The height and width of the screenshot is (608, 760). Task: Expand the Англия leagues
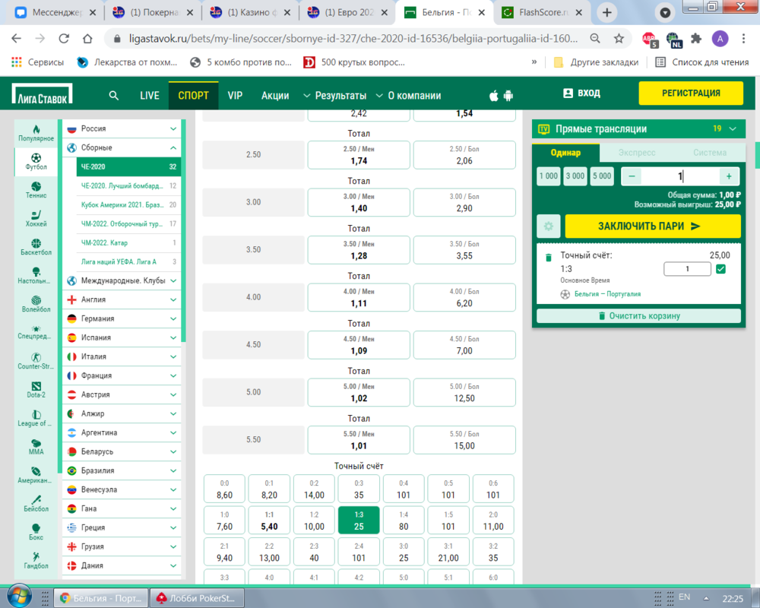[122, 299]
